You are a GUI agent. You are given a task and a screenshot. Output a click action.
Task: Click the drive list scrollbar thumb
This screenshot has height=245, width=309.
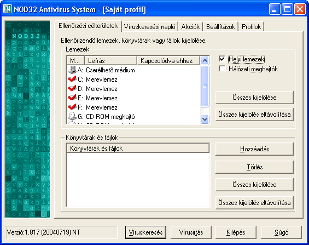[205, 86]
